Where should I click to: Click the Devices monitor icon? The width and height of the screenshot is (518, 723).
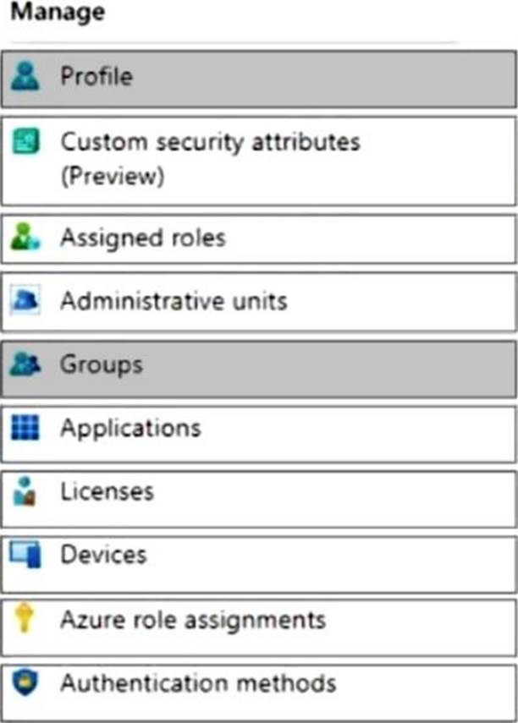(24, 556)
